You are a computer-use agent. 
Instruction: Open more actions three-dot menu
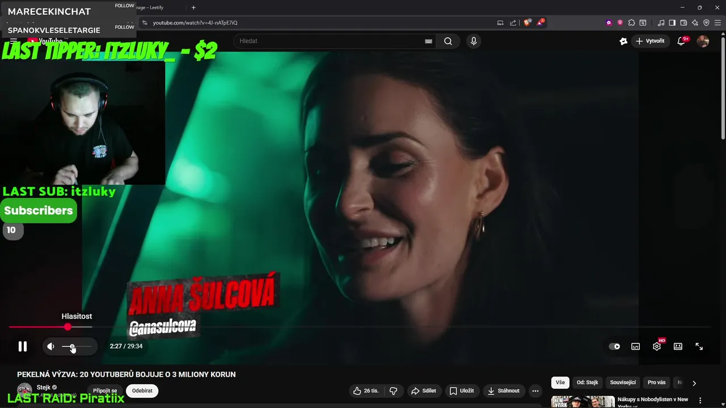(535, 390)
